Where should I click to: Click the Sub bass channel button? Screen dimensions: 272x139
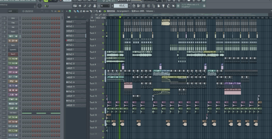point(13,112)
